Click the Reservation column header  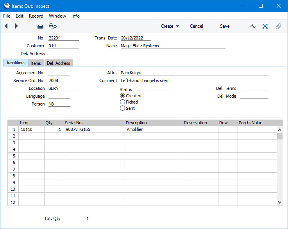(x=195, y=123)
